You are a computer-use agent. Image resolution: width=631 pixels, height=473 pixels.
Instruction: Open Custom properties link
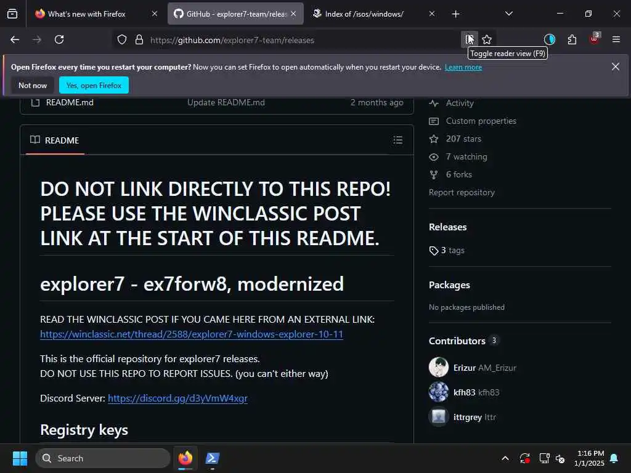tap(481, 121)
